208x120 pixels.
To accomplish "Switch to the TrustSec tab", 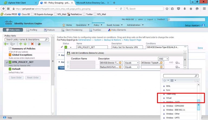I will (x=95, y=30).
